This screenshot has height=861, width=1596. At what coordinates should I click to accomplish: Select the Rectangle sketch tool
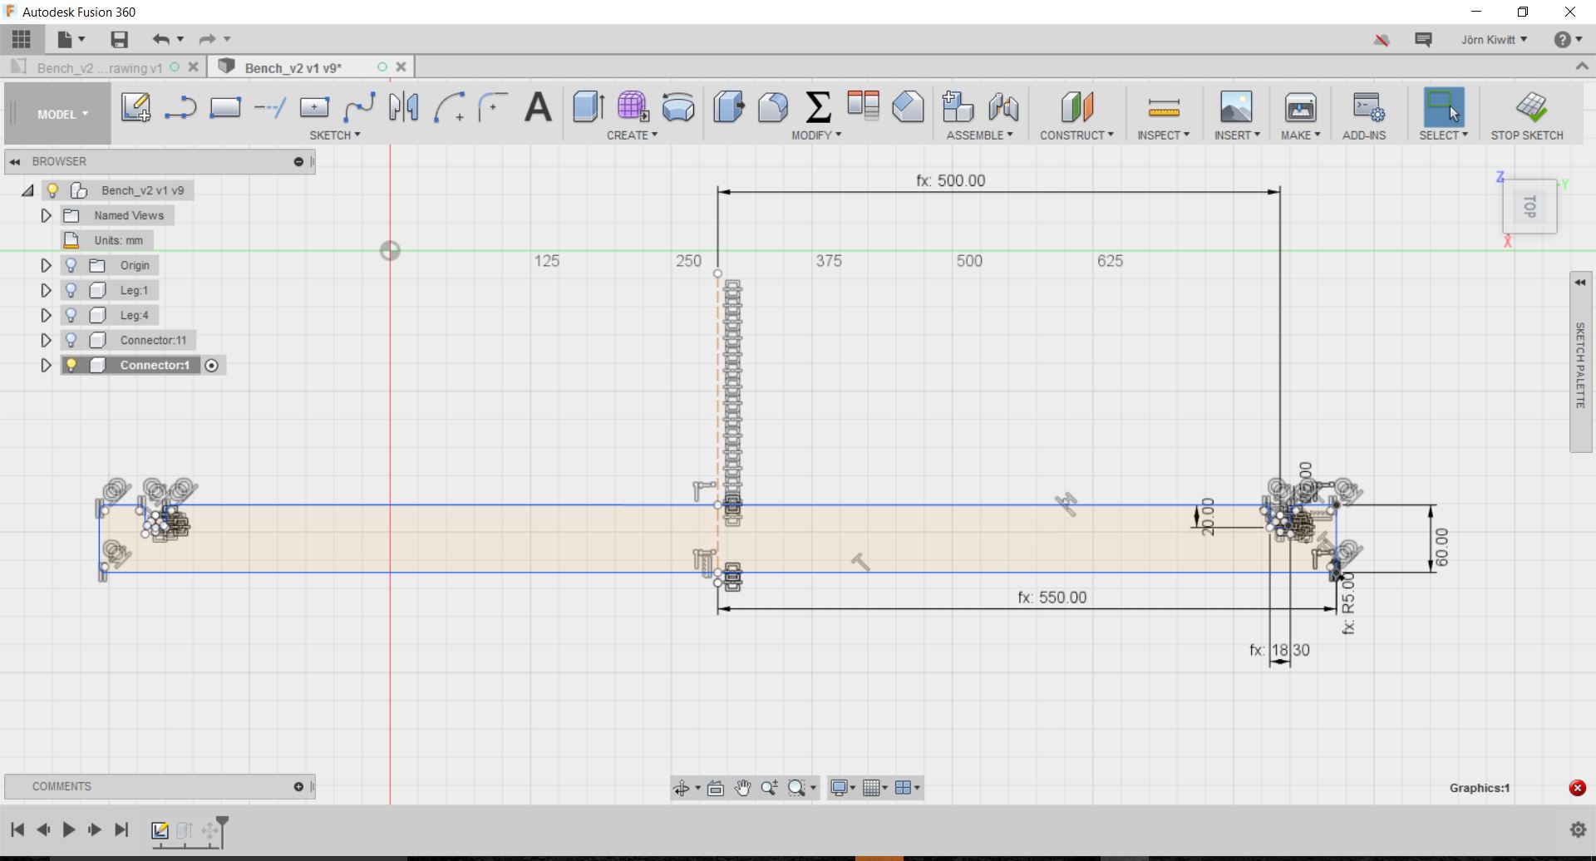click(x=224, y=107)
